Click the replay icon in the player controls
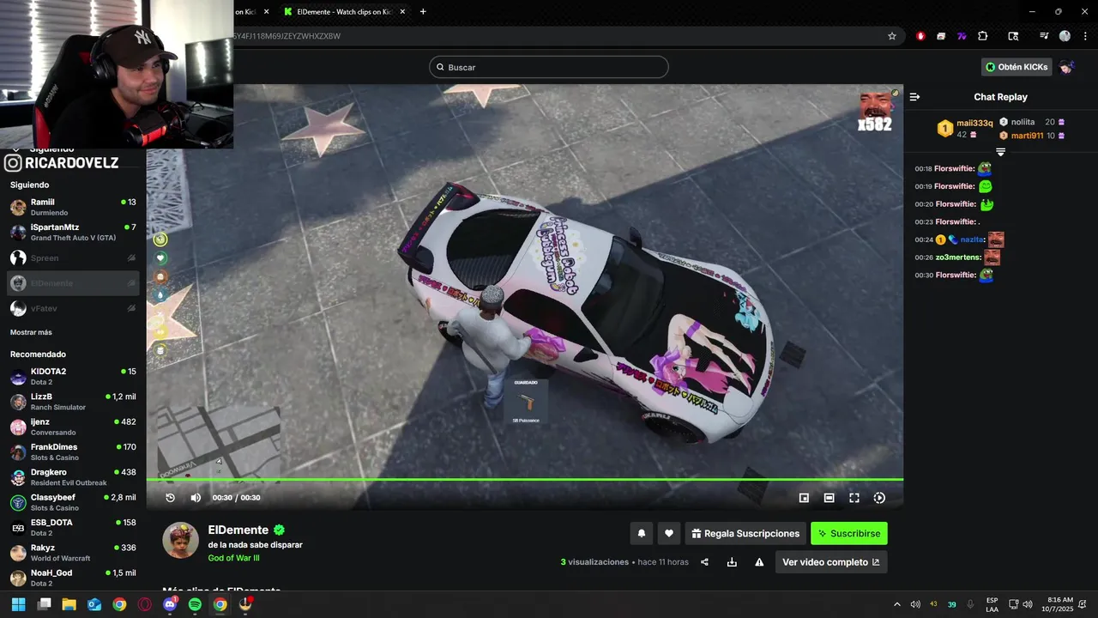 (x=170, y=498)
